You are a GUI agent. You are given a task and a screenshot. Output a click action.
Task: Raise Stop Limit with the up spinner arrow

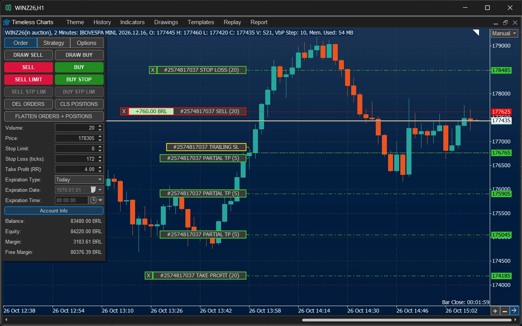tap(101, 147)
